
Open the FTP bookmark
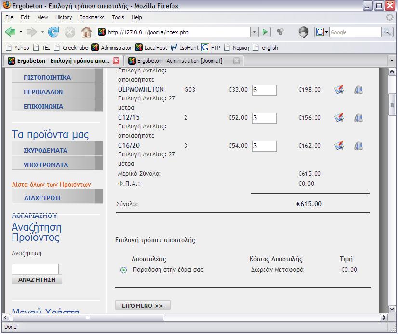[211, 48]
